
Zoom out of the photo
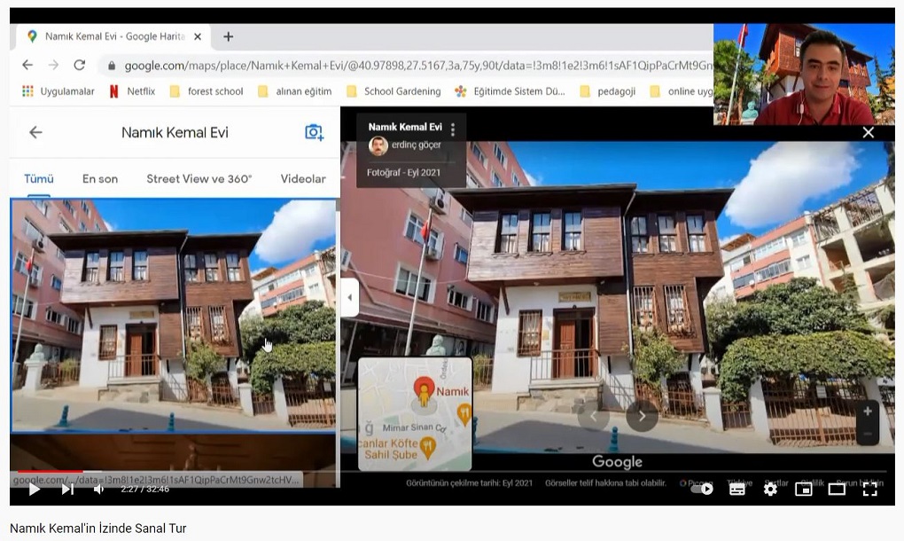click(868, 434)
